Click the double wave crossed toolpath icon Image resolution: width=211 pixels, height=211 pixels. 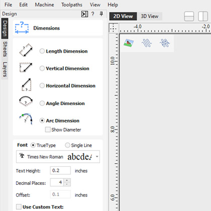165,43
